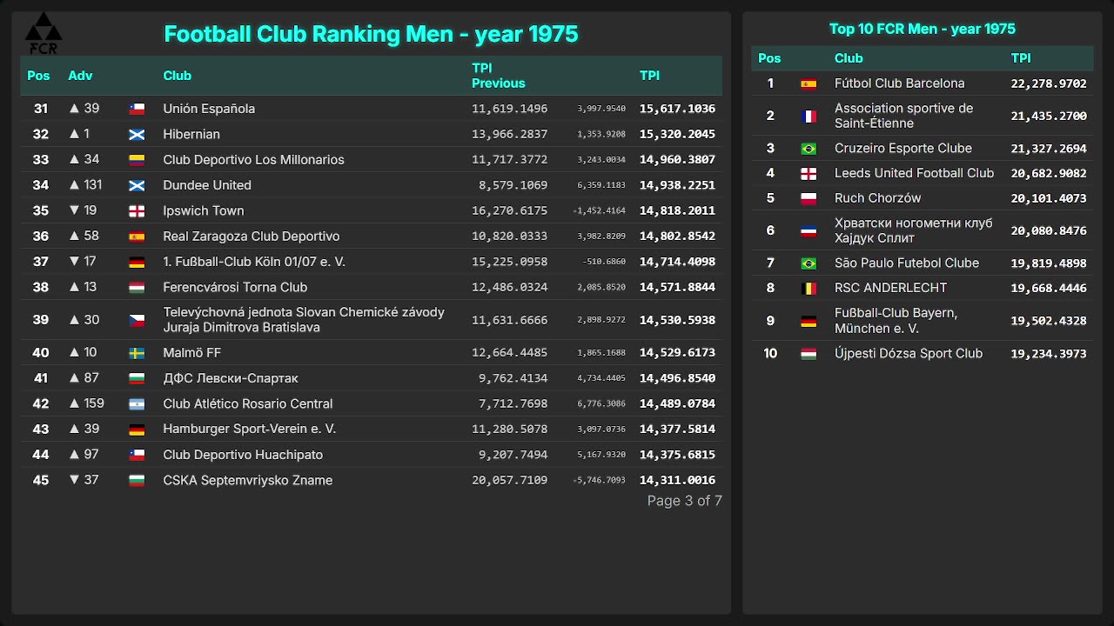The width and height of the screenshot is (1114, 626).
Task: Click the England flag beside Leeds United
Action: tap(809, 173)
